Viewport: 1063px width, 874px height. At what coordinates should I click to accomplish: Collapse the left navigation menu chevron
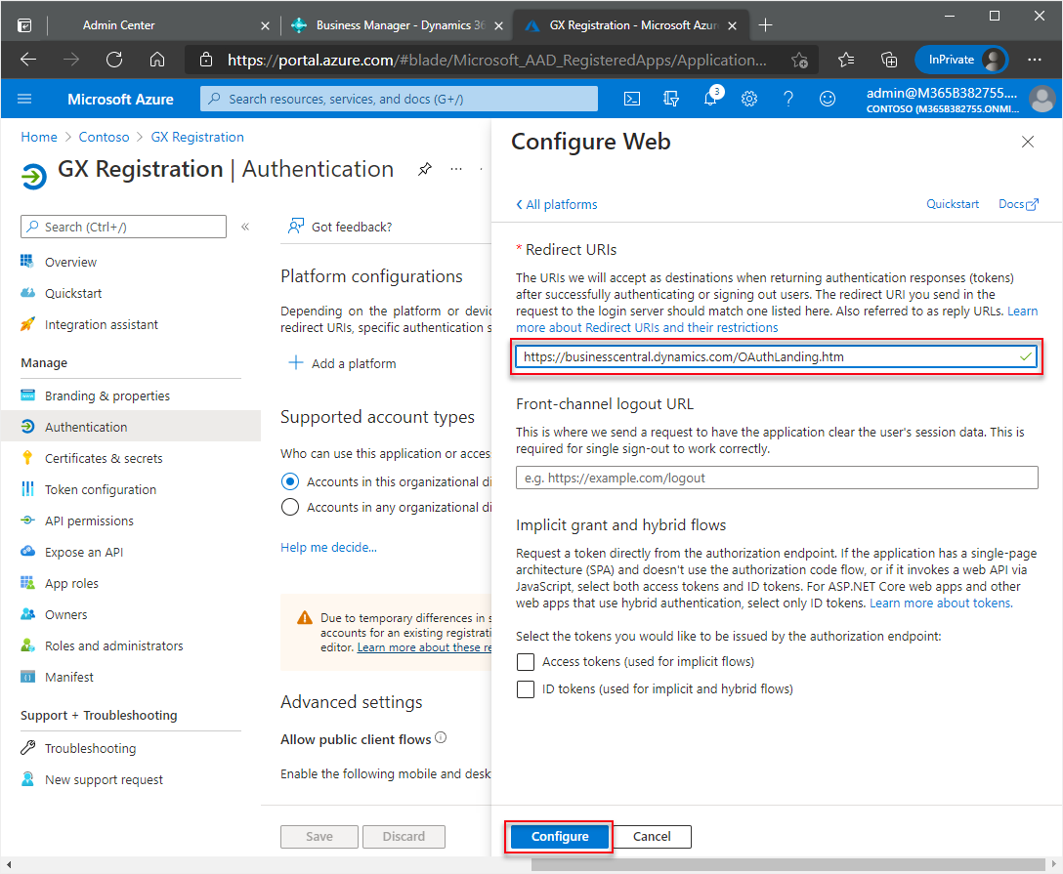tap(245, 227)
